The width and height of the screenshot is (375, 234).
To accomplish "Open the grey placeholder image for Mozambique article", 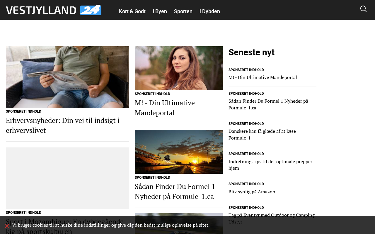I will click(67, 178).
